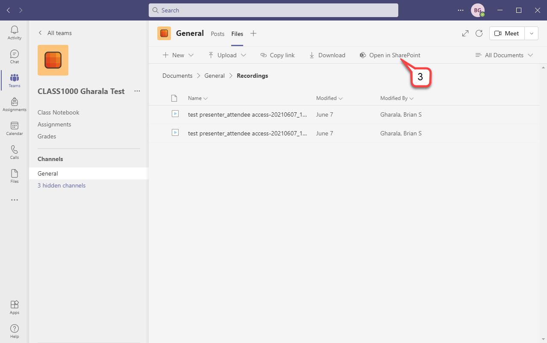Open Assignments app in left rail
This screenshot has width=547, height=343.
coord(15,104)
